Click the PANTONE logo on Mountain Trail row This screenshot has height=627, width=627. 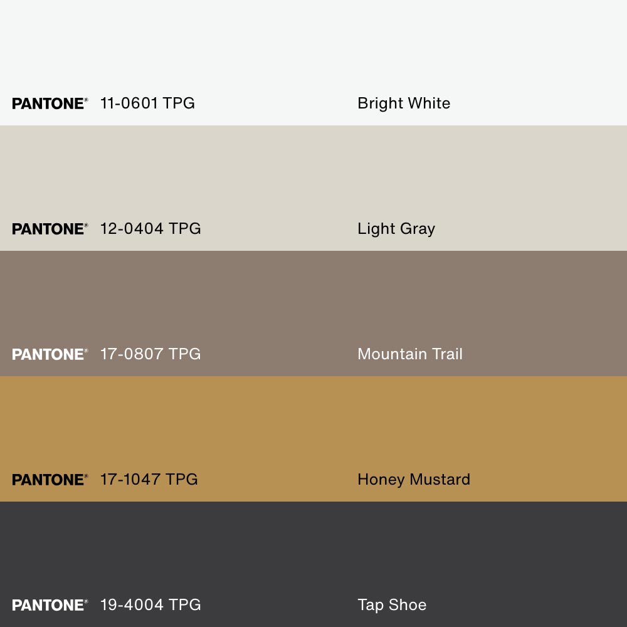click(50, 354)
